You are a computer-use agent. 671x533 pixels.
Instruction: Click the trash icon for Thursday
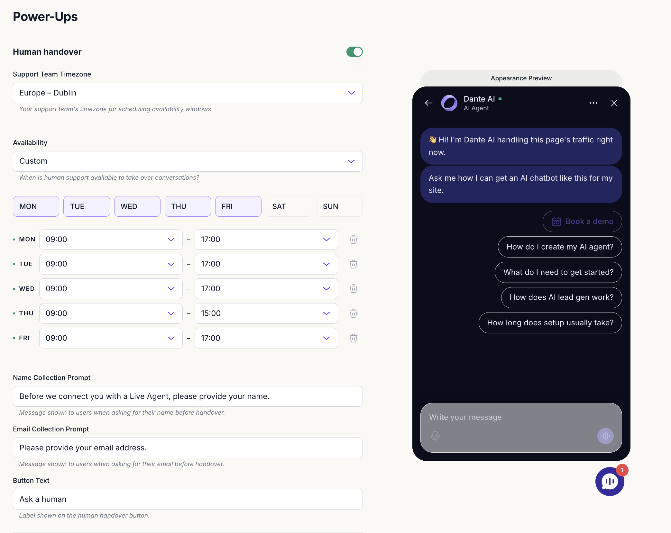tap(353, 313)
